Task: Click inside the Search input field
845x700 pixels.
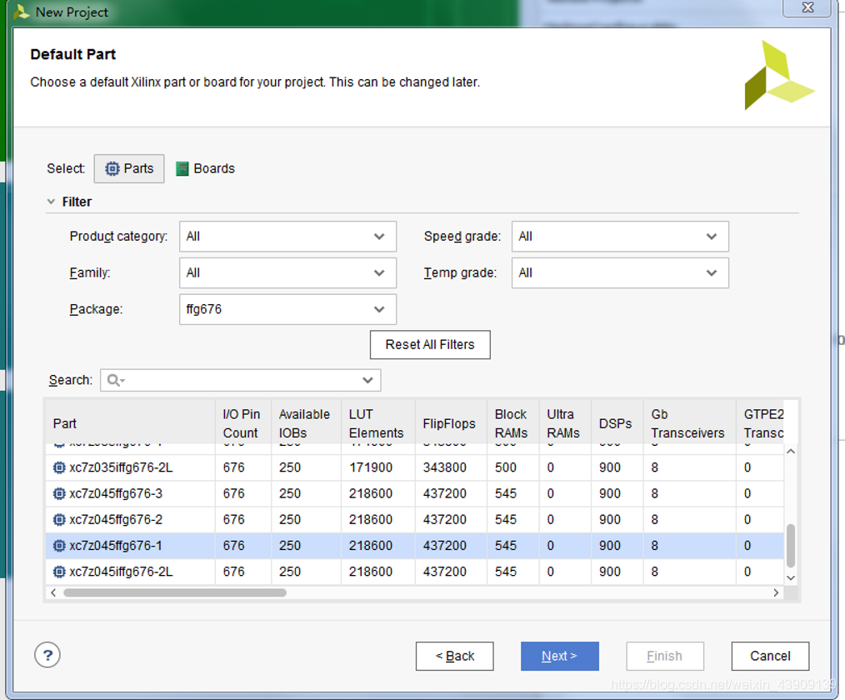Action: click(x=240, y=380)
